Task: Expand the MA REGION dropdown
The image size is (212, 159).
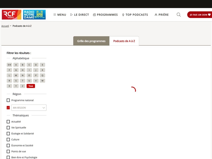Action: [29, 108]
